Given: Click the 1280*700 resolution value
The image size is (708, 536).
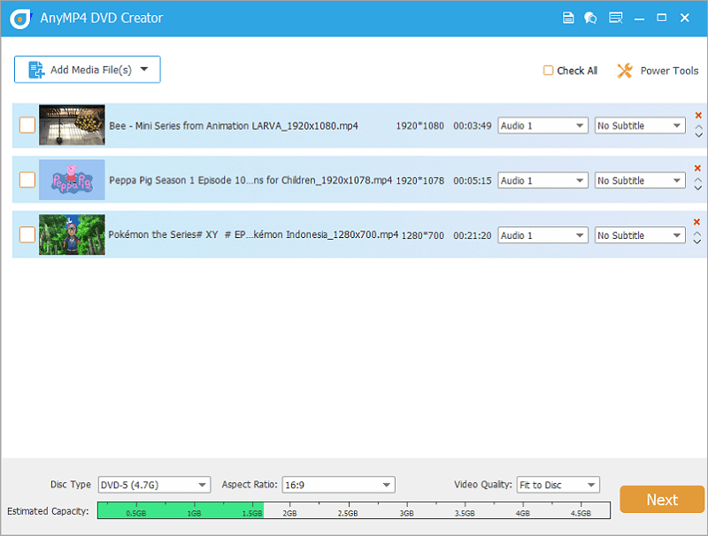Looking at the screenshot, I should point(423,235).
